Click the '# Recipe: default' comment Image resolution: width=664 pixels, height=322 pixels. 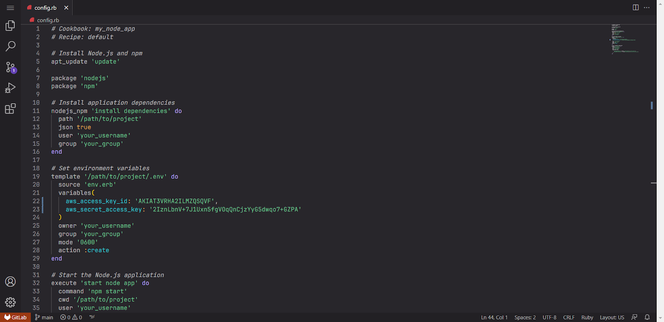(82, 37)
